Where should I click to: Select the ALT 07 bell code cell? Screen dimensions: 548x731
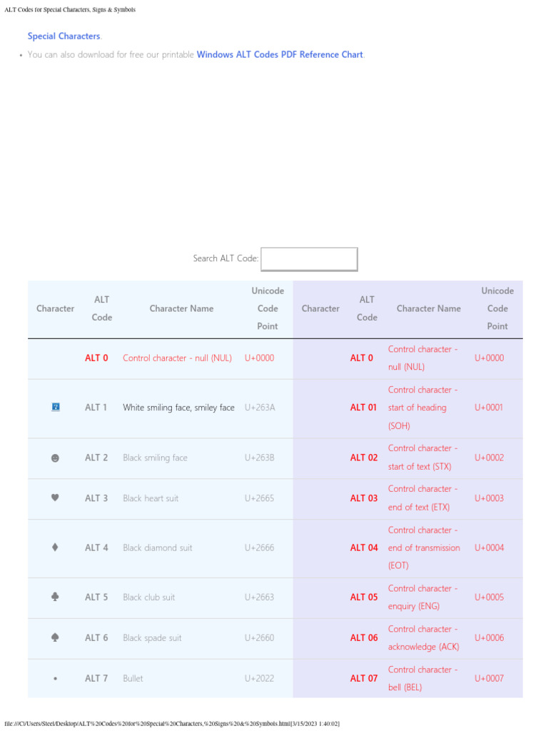(364, 679)
